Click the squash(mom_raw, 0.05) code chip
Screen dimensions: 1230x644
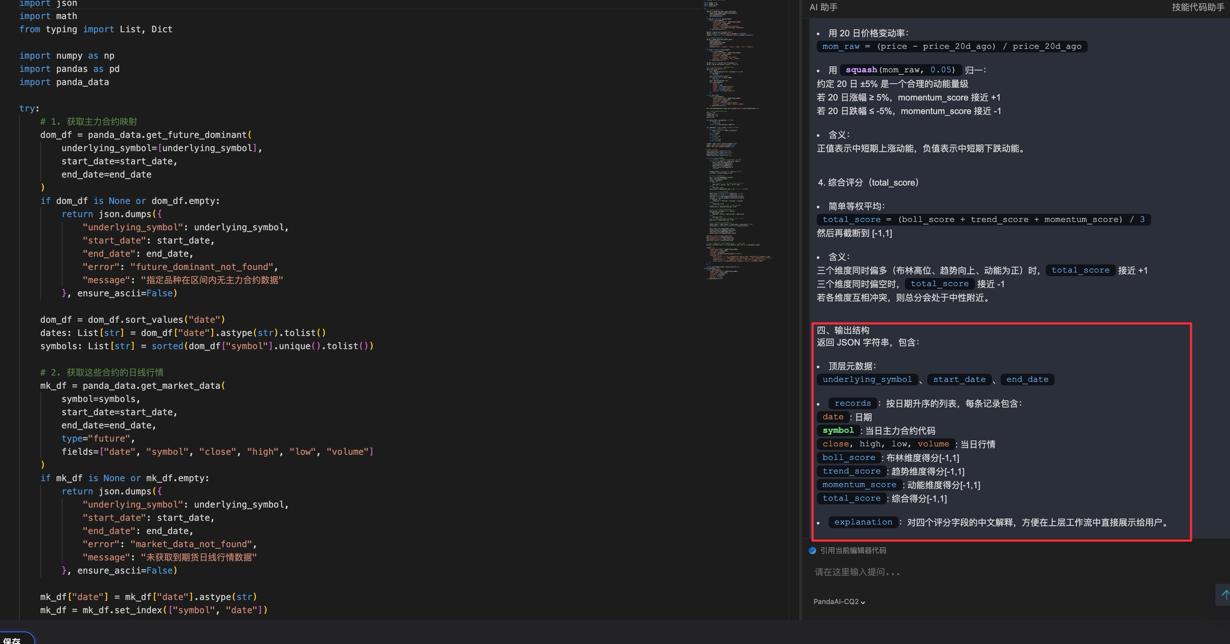click(900, 70)
